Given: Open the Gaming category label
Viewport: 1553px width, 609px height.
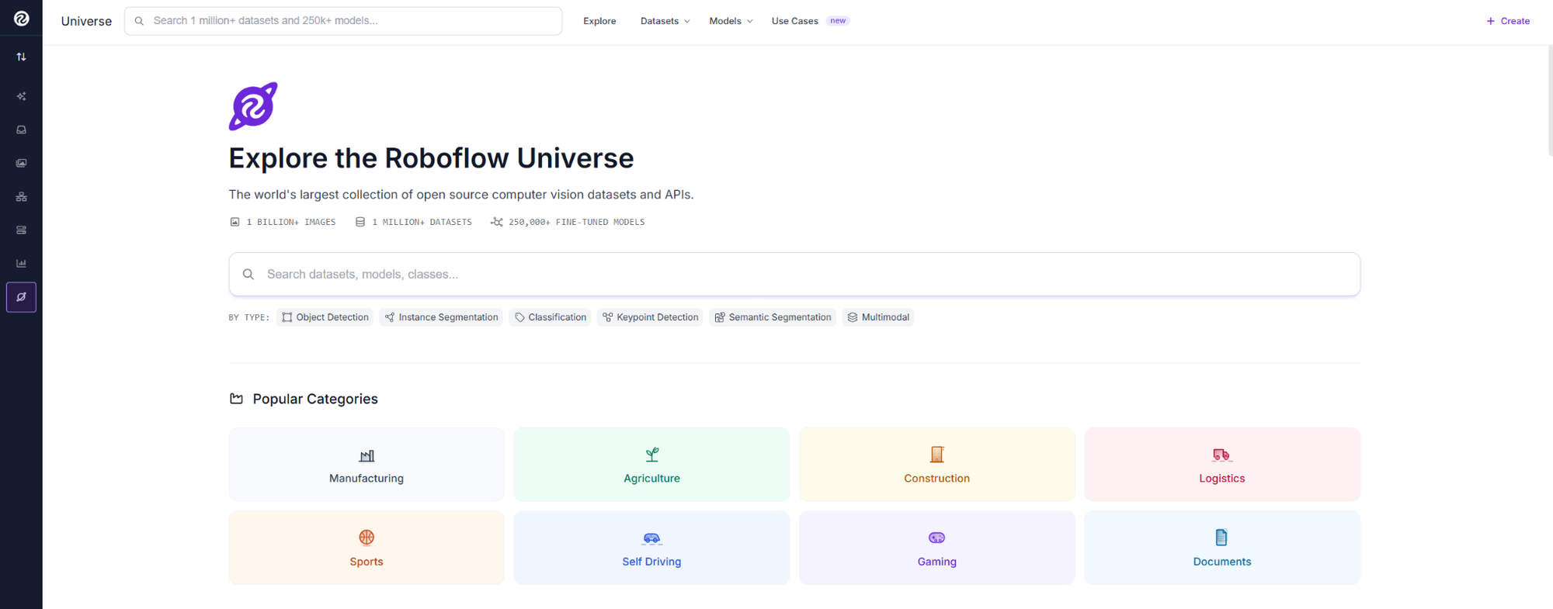Looking at the screenshot, I should (x=937, y=562).
